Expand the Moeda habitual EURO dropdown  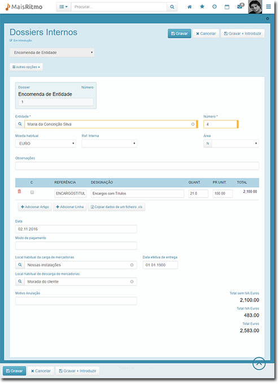pyautogui.click(x=46, y=143)
